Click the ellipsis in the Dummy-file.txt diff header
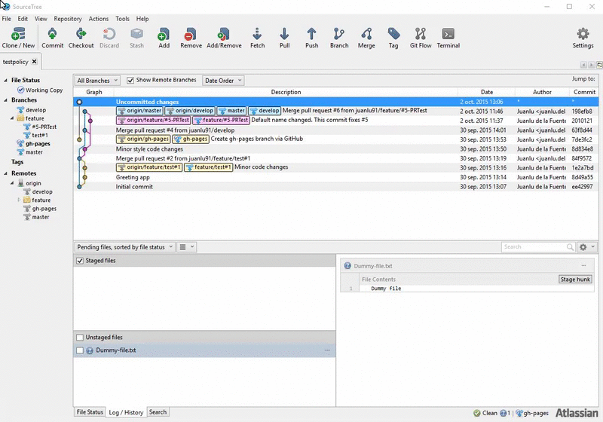The image size is (603, 422). coord(583,265)
